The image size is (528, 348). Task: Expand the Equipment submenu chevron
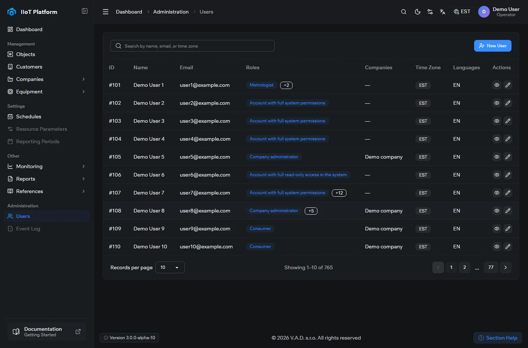[x=84, y=92]
